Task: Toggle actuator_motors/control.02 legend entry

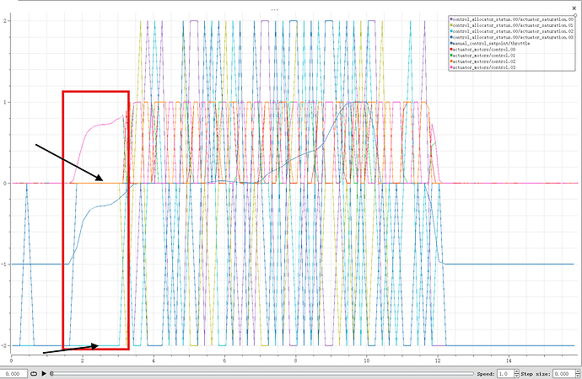Action: (483, 61)
